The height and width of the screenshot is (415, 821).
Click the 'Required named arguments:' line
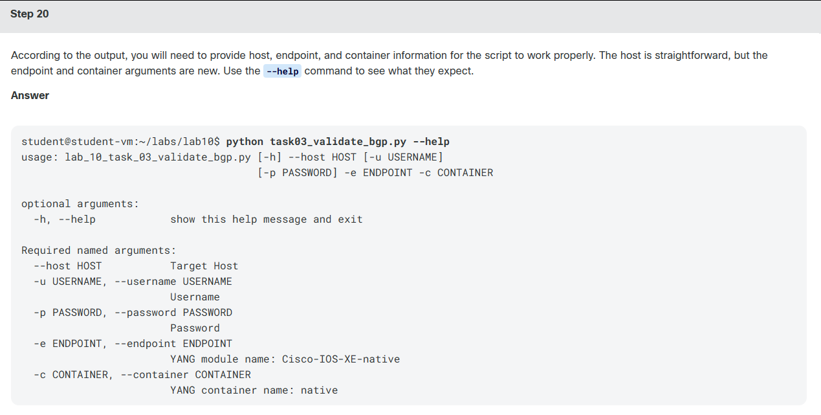tap(99, 250)
